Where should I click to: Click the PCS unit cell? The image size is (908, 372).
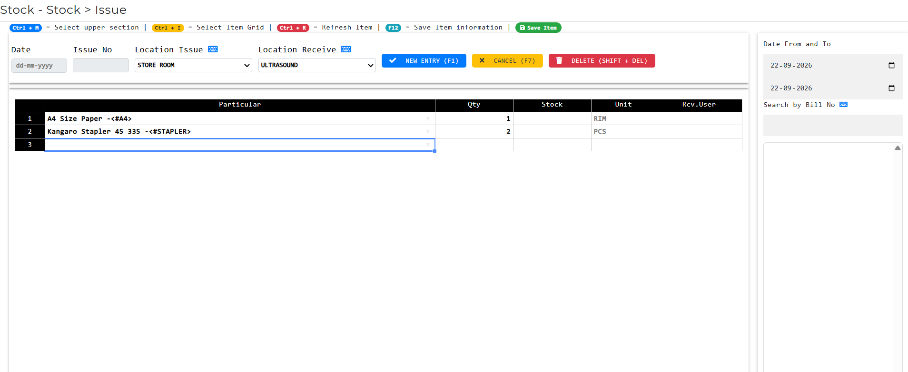click(x=623, y=132)
